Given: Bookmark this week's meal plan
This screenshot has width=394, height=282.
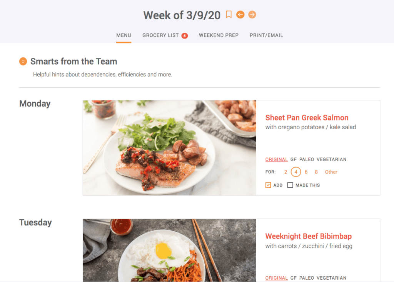Looking at the screenshot, I should coord(229,15).
